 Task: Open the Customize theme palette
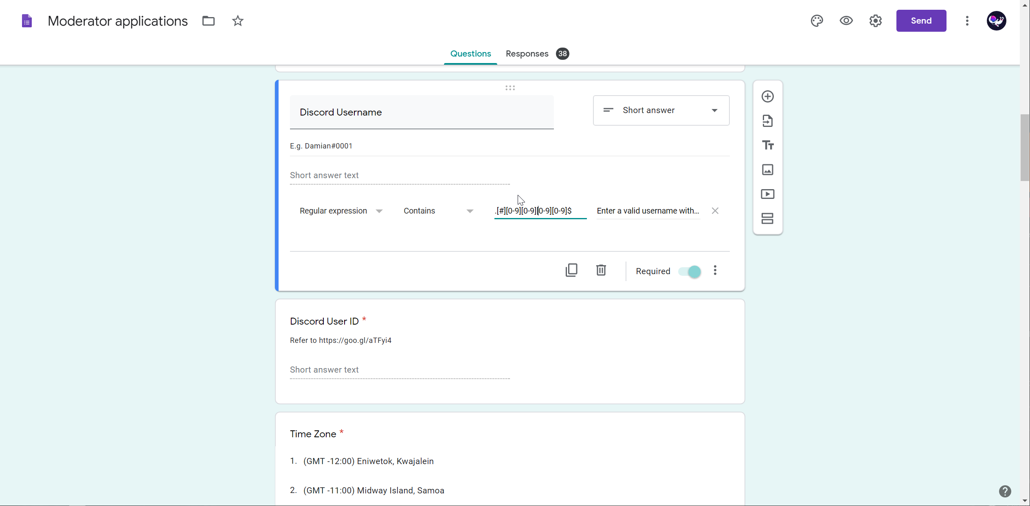(817, 21)
